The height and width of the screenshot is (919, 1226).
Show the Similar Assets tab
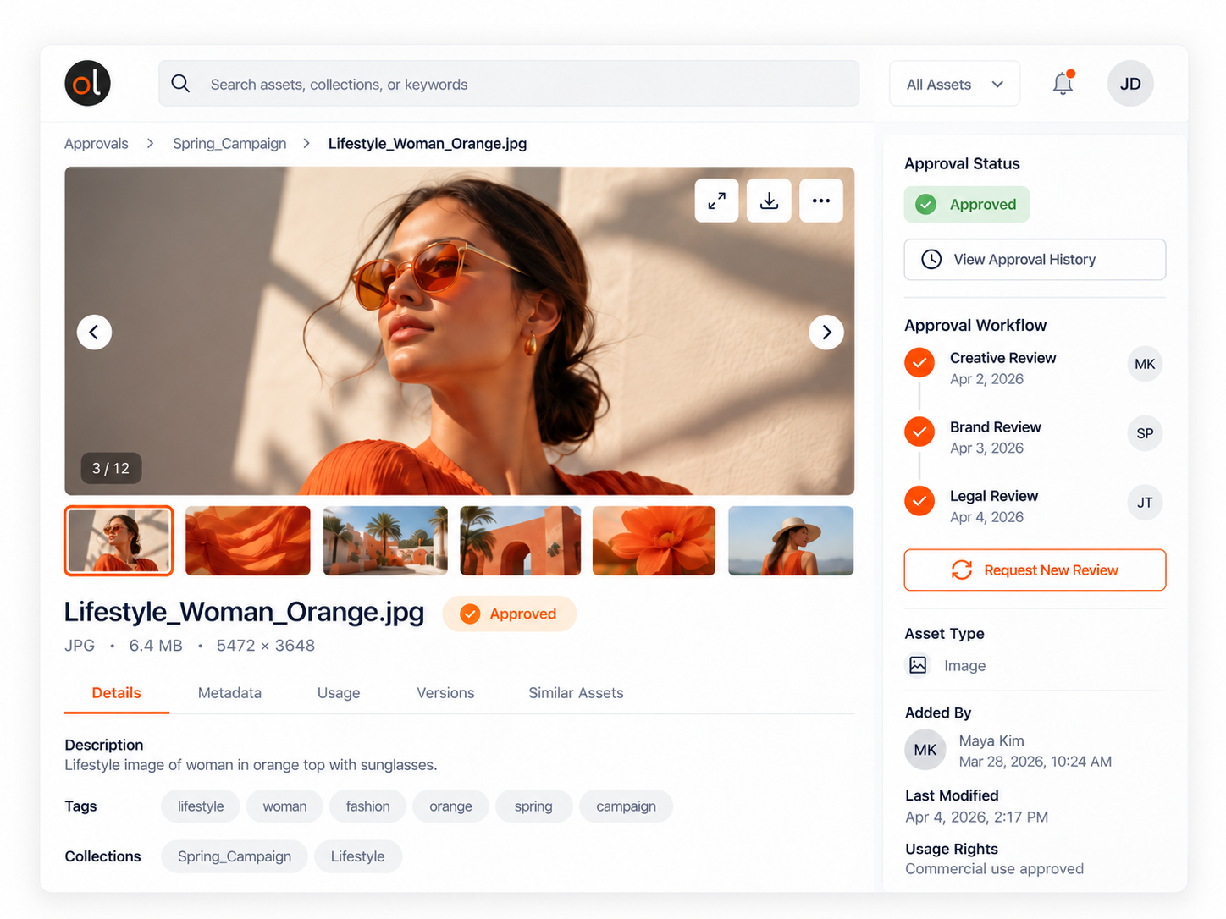576,693
